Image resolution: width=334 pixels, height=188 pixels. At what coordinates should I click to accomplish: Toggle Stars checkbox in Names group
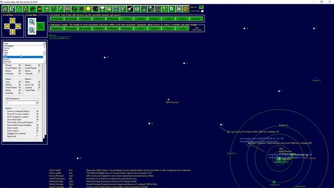(20, 82)
